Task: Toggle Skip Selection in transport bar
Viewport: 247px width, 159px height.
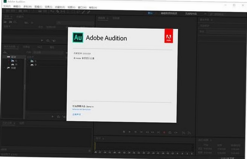Action: click(x=176, y=133)
